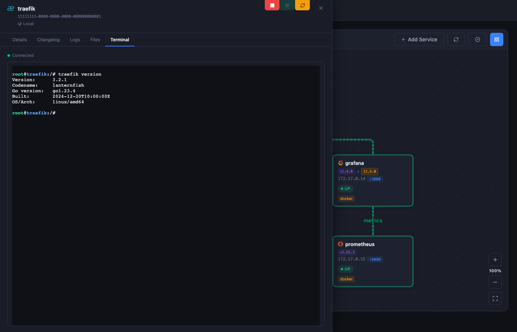Image resolution: width=517 pixels, height=332 pixels.
Task: Click the traefik service logo icon
Action: pos(11,8)
